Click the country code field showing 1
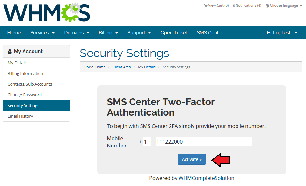This screenshot has height=186, width=306. coord(147,141)
